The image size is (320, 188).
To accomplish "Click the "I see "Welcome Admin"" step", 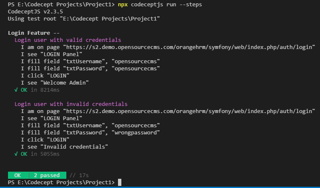I will (55, 83).
